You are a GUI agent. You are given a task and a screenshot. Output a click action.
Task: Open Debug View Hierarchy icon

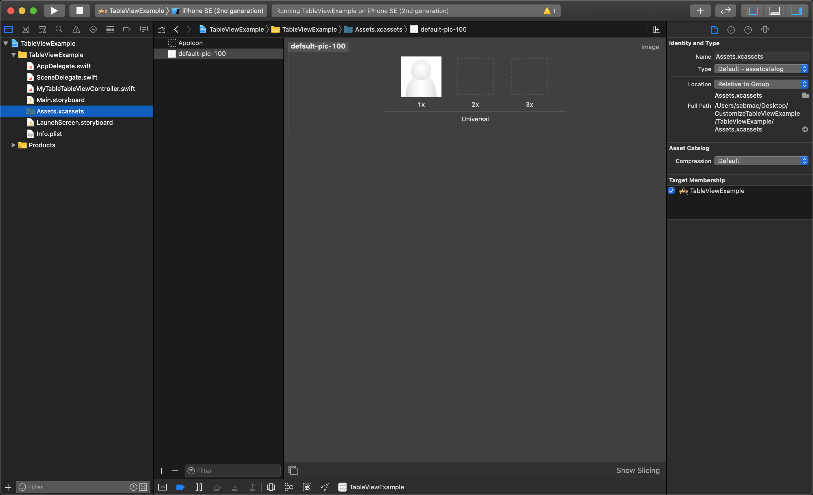point(271,487)
